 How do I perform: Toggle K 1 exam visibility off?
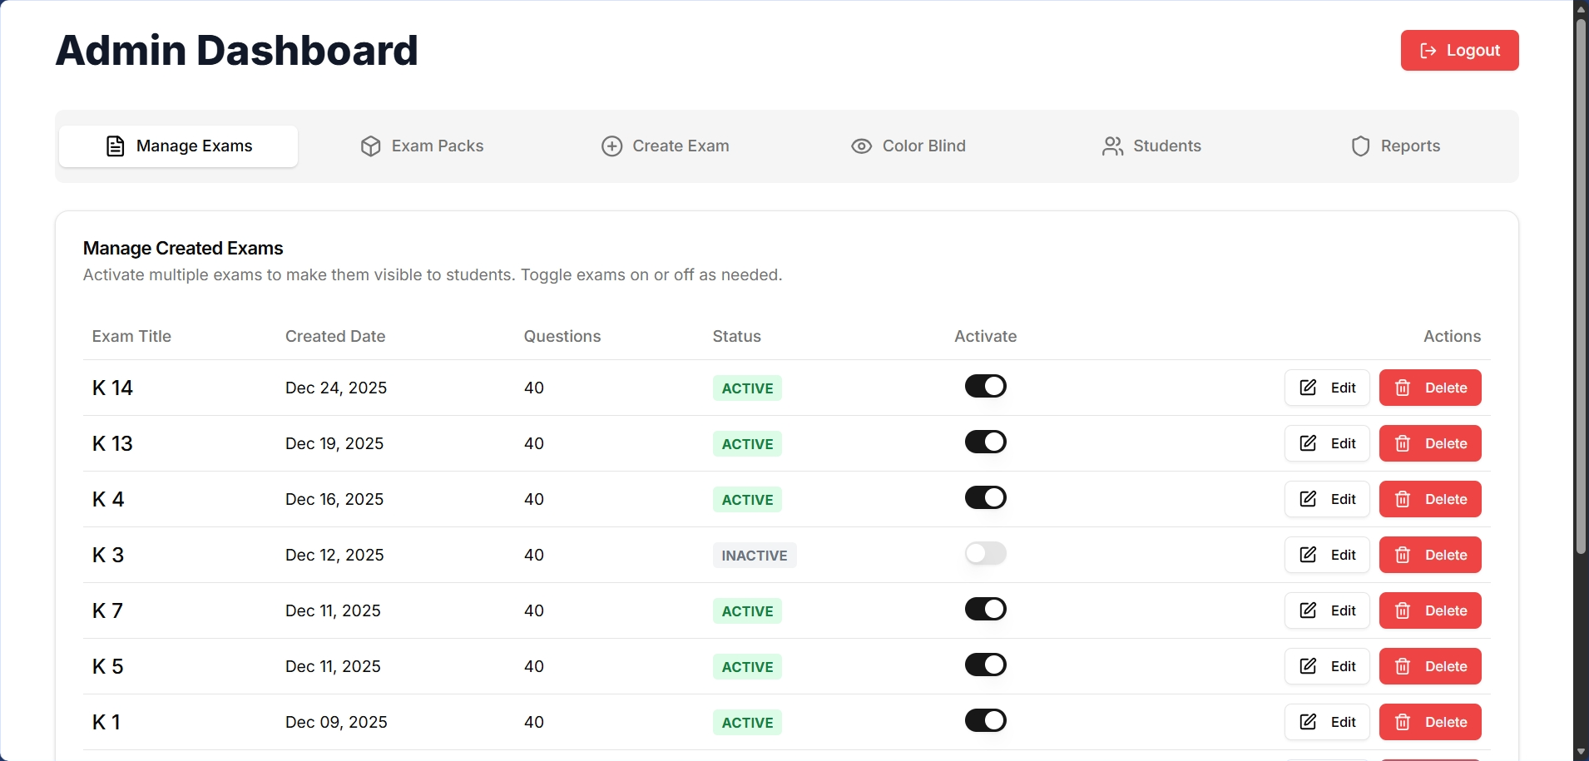point(985,720)
